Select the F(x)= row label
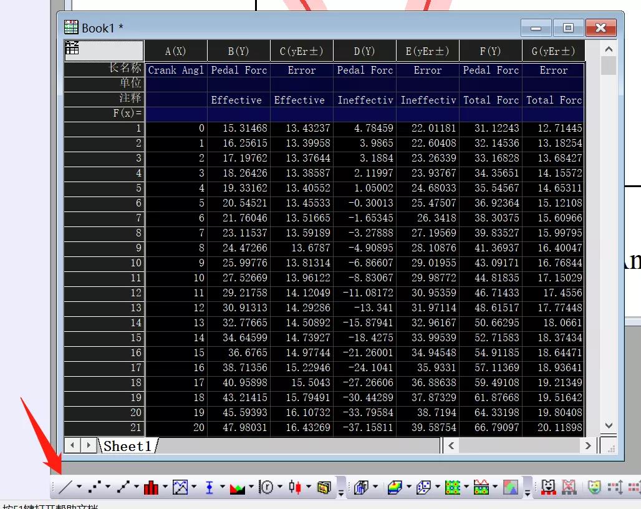This screenshot has width=641, height=509. click(104, 114)
